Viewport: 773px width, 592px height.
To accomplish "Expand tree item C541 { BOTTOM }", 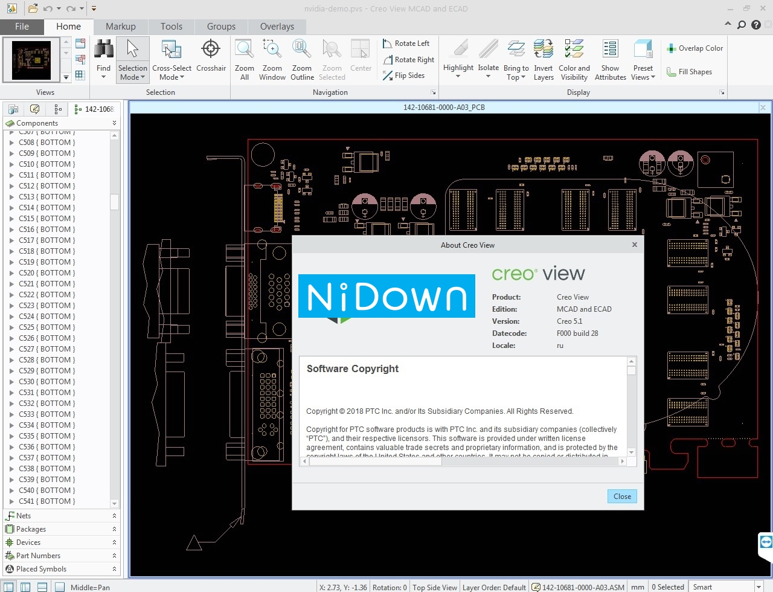I will [11, 501].
